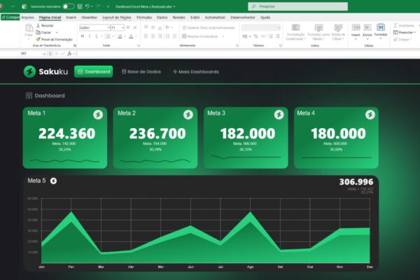
Task: Click the green Dashboard button
Action: pos(94,71)
